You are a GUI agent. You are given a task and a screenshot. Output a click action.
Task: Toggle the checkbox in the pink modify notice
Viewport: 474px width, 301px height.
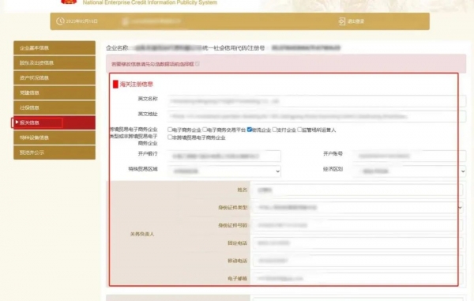(x=197, y=64)
